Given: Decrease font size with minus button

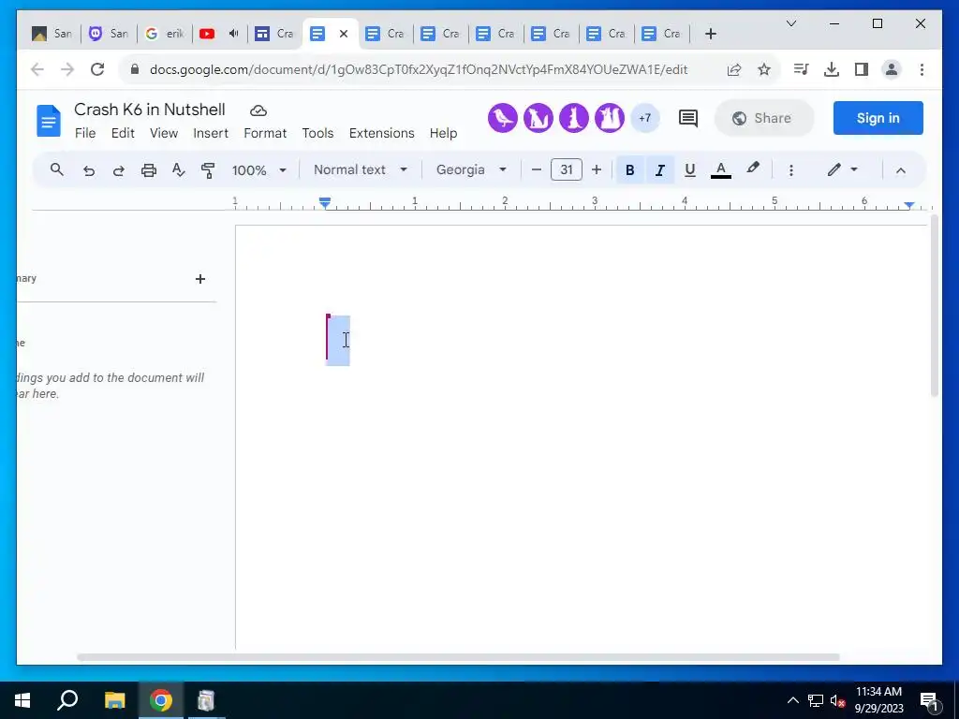Looking at the screenshot, I should pos(537,170).
